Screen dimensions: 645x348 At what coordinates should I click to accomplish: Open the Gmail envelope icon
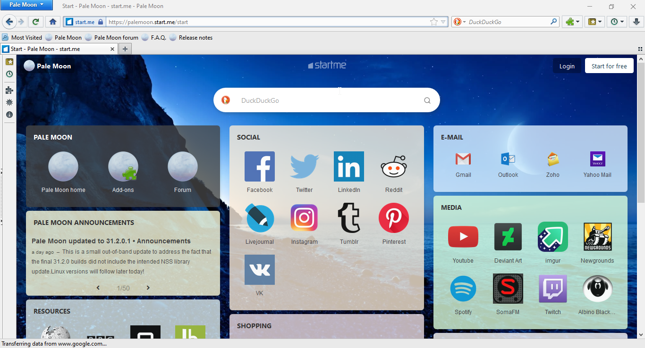tap(463, 159)
